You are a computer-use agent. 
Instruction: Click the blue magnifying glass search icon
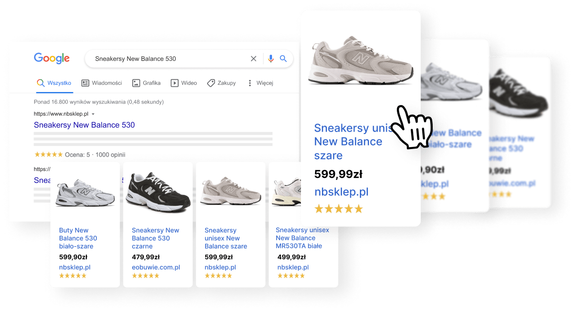(x=284, y=59)
